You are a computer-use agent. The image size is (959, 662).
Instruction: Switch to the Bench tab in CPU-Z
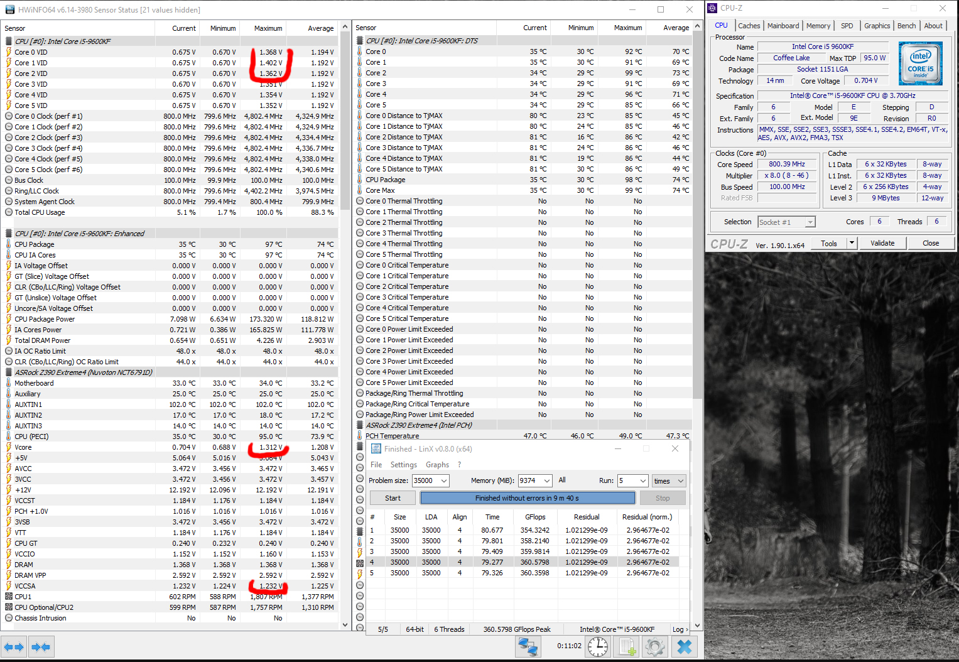click(906, 26)
